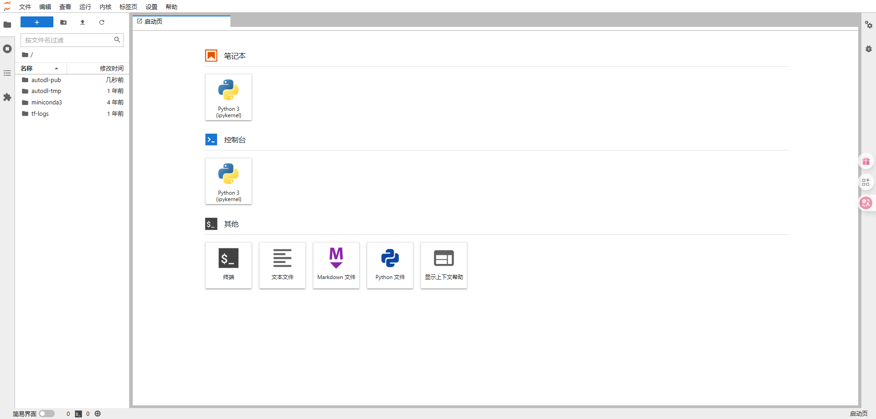
Task: Click the pink gift floating icon
Action: point(866,161)
